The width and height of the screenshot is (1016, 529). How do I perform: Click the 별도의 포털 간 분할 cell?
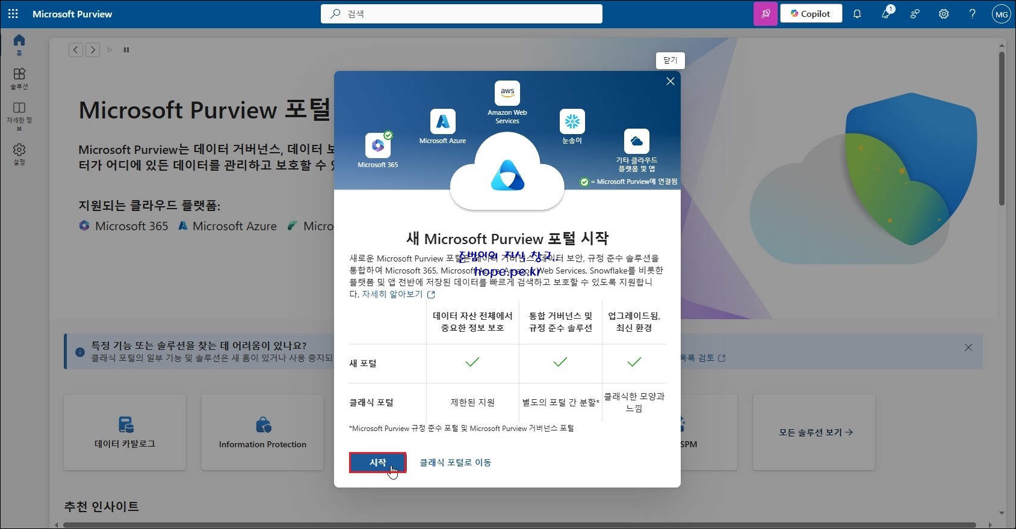[x=560, y=402]
